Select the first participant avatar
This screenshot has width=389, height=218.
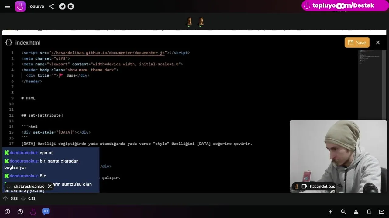click(189, 22)
